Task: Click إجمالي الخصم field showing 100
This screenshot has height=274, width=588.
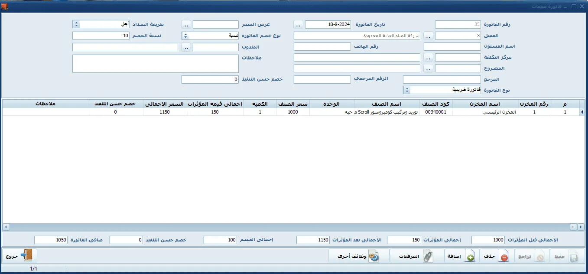Action: coord(220,240)
